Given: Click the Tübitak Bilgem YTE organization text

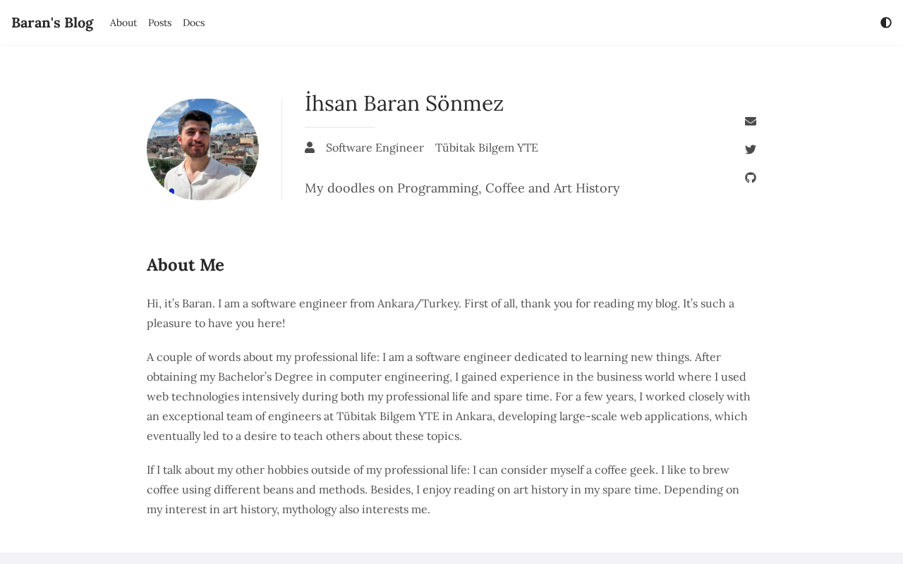Looking at the screenshot, I should click(486, 147).
